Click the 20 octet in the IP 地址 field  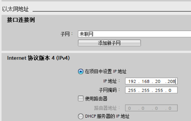158,81
